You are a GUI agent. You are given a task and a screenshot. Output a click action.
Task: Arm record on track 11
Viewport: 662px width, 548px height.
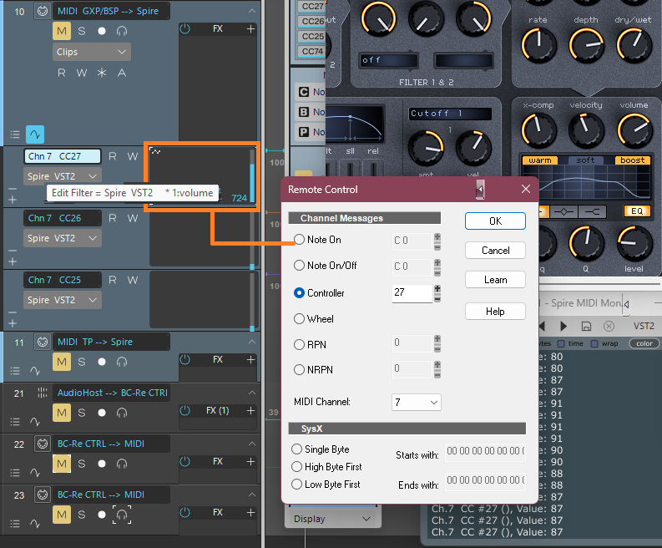click(x=102, y=362)
